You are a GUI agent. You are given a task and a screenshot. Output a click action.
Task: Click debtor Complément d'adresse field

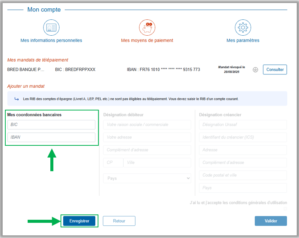(x=147, y=150)
